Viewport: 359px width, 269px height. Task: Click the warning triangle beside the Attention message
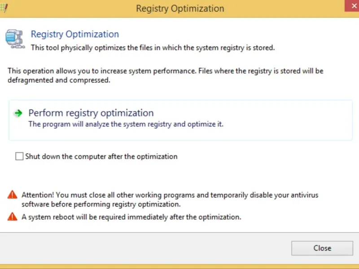(x=12, y=195)
